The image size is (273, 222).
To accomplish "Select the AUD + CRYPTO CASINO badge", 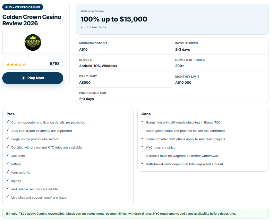I will (x=23, y=7).
